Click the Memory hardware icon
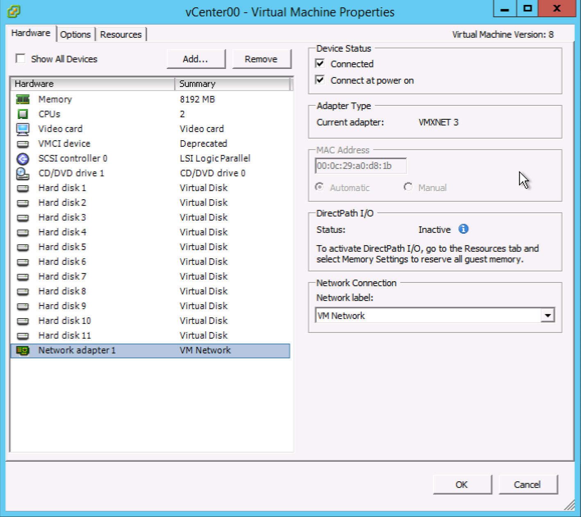The height and width of the screenshot is (517, 581). click(x=23, y=99)
